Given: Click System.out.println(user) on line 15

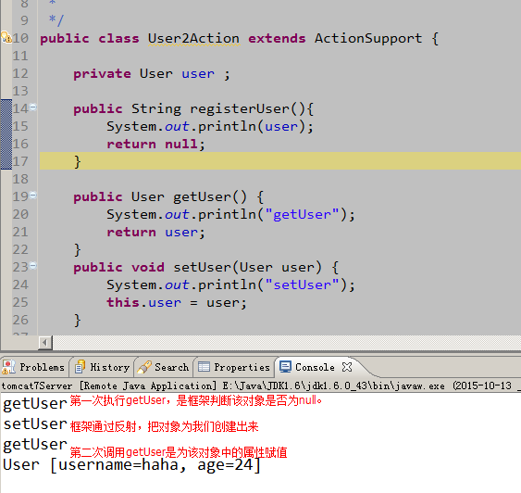Looking at the screenshot, I should point(210,126).
